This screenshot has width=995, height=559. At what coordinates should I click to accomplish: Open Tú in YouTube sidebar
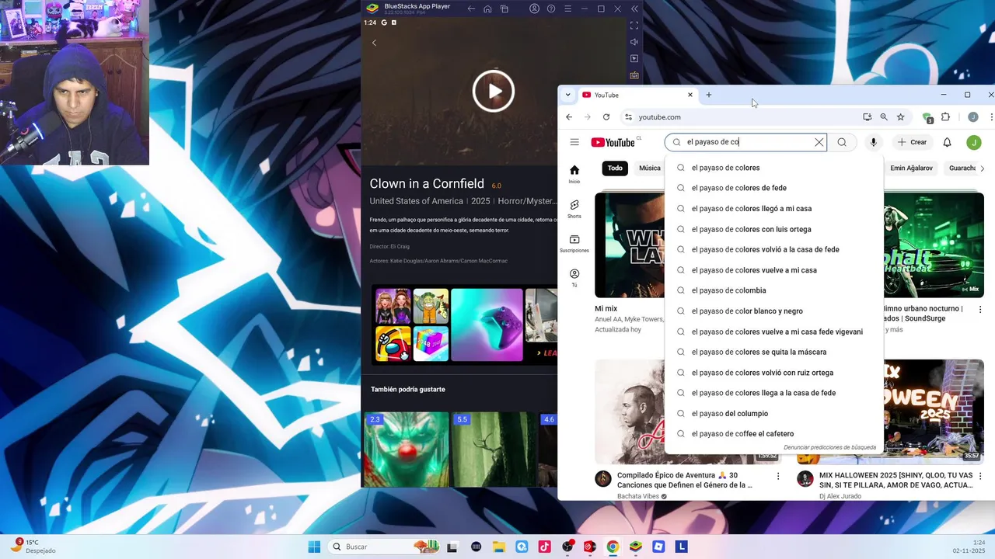(x=574, y=278)
